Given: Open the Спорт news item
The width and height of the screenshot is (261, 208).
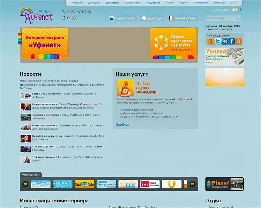Looking at the screenshot, I should pos(64,95).
